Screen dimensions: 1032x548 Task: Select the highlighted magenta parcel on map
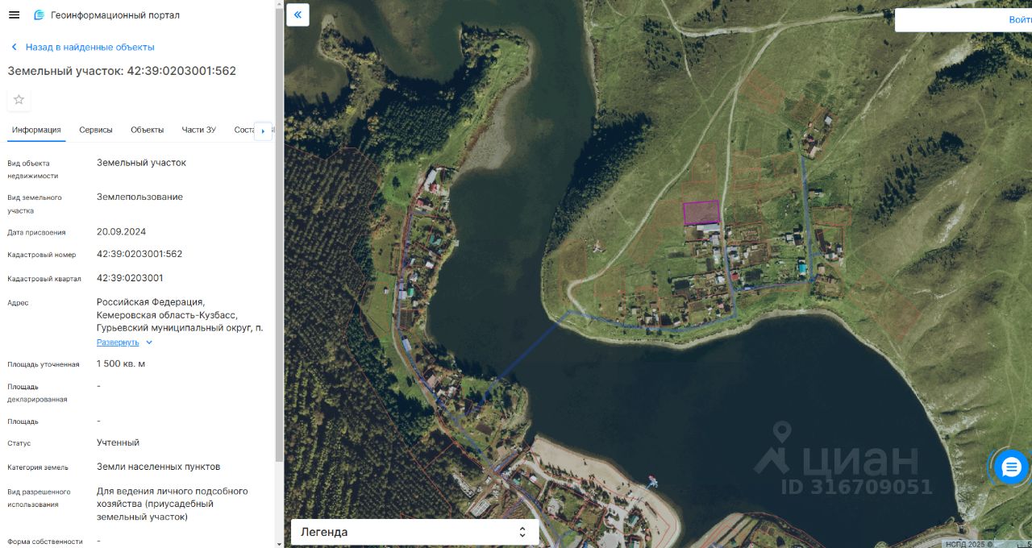(701, 212)
